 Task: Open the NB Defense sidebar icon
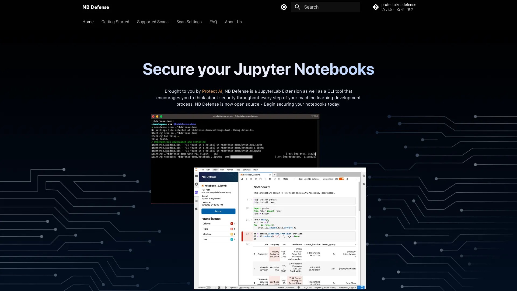tap(196, 192)
